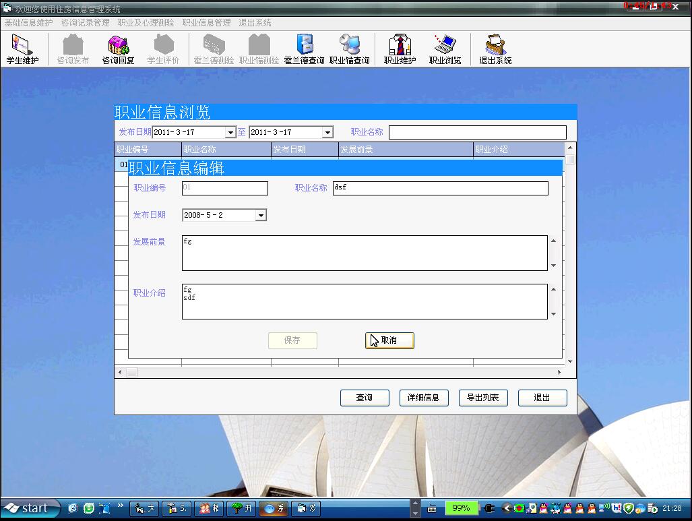The height and width of the screenshot is (521, 692).
Task: Expand the start date dropdown 发布日期
Action: (x=230, y=133)
